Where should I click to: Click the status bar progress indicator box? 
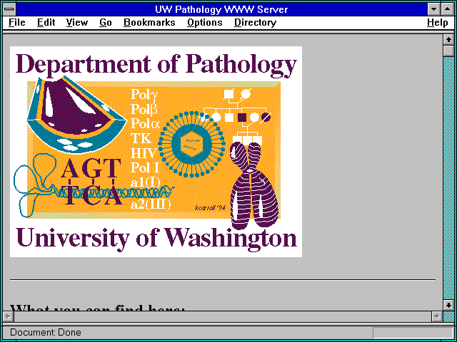pos(413,333)
